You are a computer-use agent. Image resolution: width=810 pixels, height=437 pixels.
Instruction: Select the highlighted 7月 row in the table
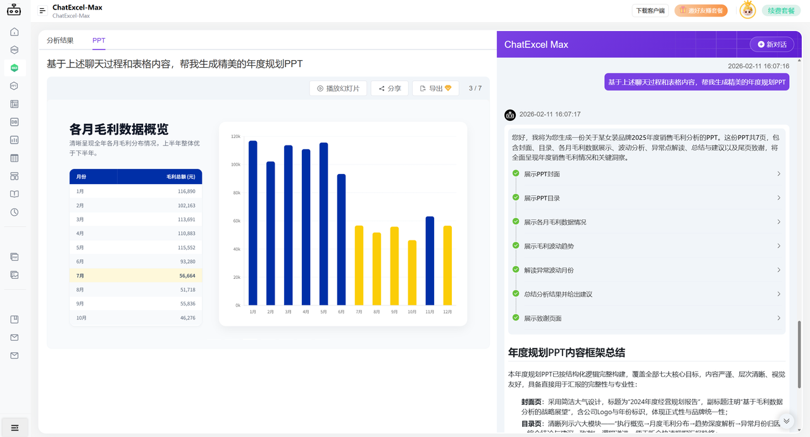click(x=135, y=276)
